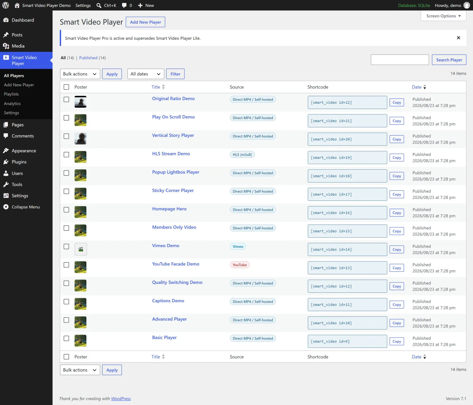473x405 pixels.
Task: Open Playlists submenu item
Action: [11, 94]
